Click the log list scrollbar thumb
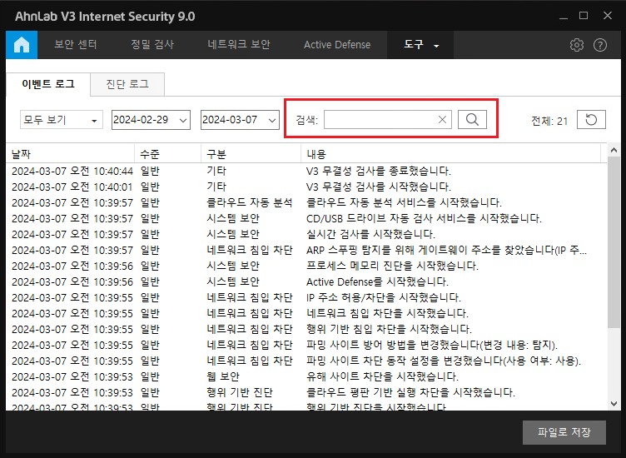 614,242
